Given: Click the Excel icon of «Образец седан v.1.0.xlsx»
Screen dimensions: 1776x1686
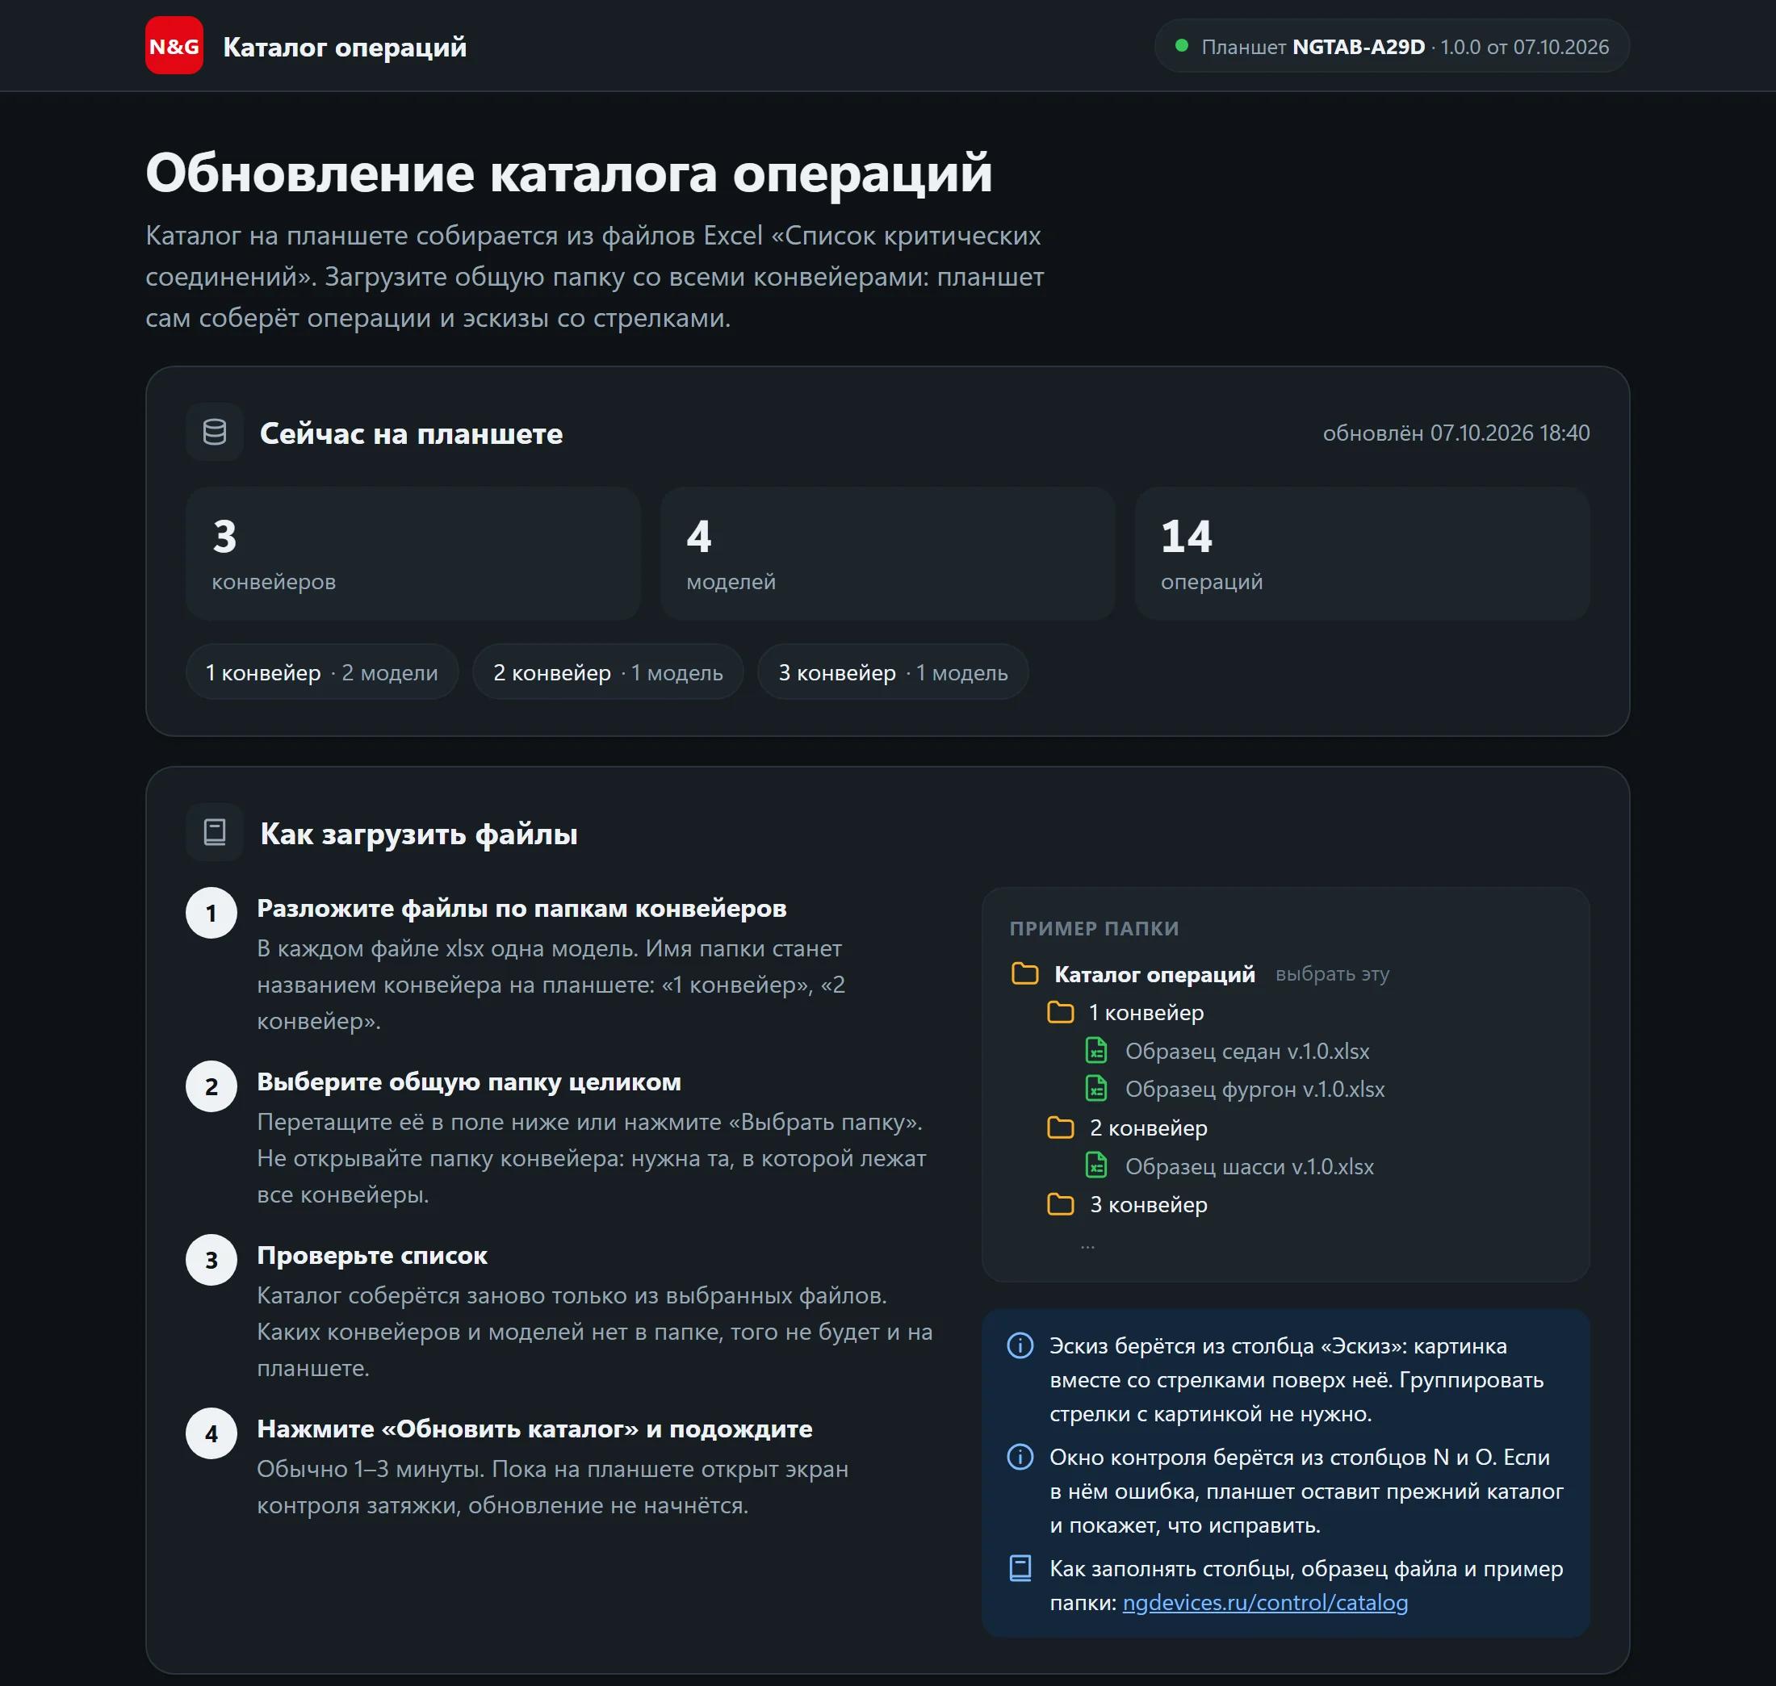Looking at the screenshot, I should click(x=1096, y=1050).
